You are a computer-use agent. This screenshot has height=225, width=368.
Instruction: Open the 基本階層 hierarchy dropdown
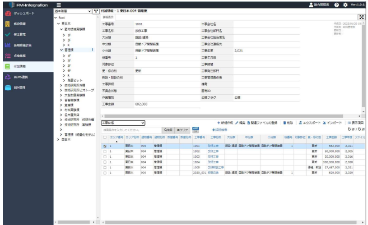coord(73,11)
